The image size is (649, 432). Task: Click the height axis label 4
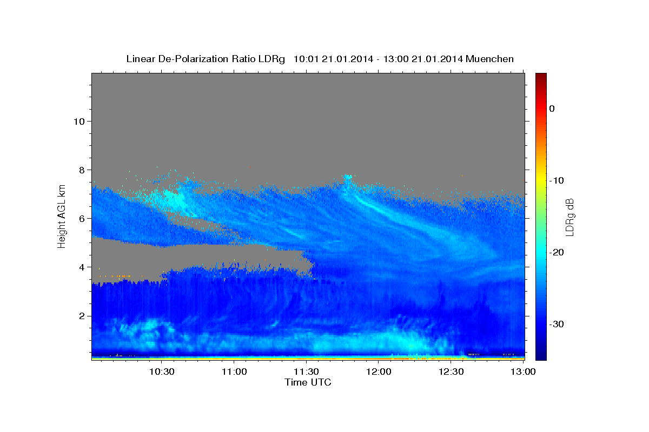(82, 267)
